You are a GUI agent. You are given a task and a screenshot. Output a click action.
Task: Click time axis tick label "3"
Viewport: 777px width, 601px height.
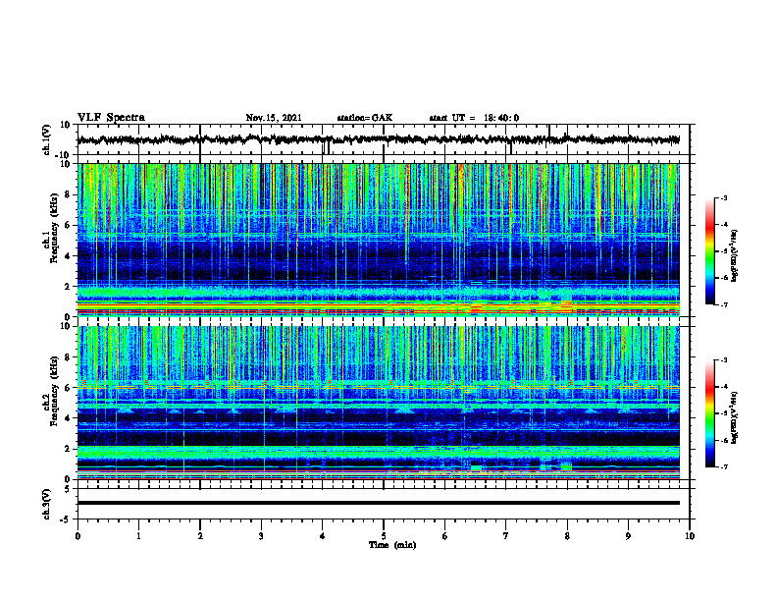click(261, 536)
